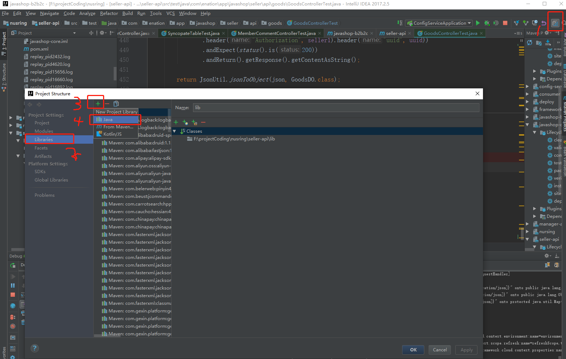Open the Project view dropdown
Screen dimensions: 566x359
74,33
